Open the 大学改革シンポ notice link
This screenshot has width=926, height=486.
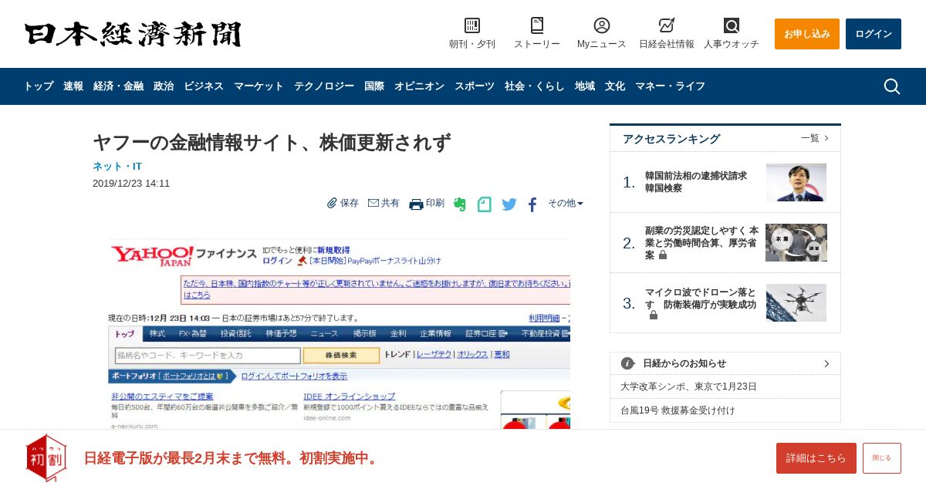(688, 386)
